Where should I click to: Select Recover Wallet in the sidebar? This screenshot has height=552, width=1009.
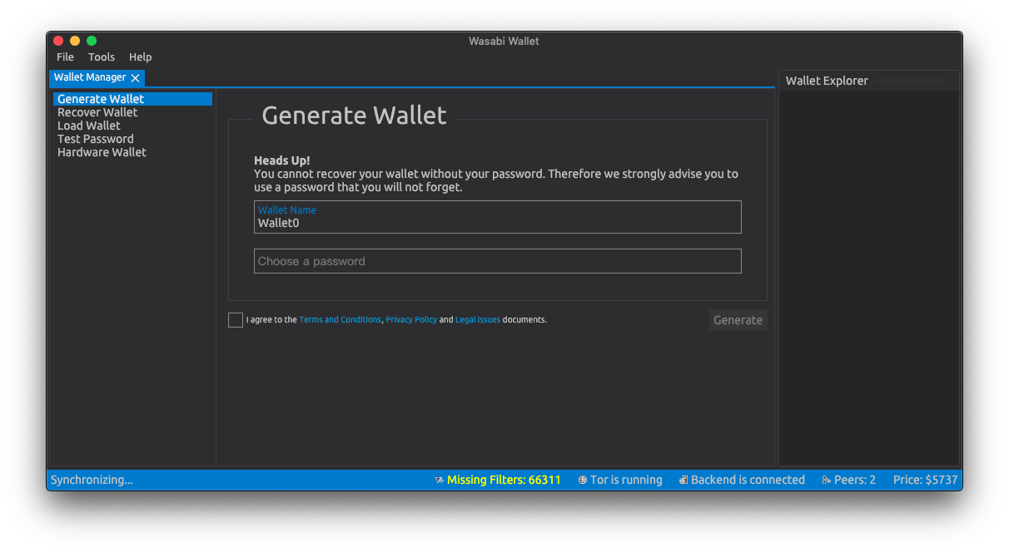[x=132, y=112]
